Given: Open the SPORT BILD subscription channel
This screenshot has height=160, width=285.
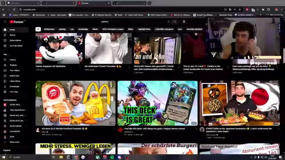Looking at the screenshot, I should tap(15, 105).
